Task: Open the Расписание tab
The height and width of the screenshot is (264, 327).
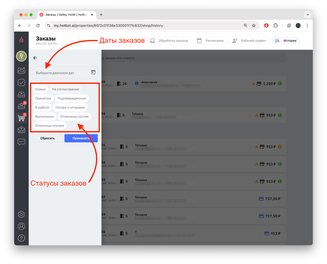Action: (x=210, y=41)
